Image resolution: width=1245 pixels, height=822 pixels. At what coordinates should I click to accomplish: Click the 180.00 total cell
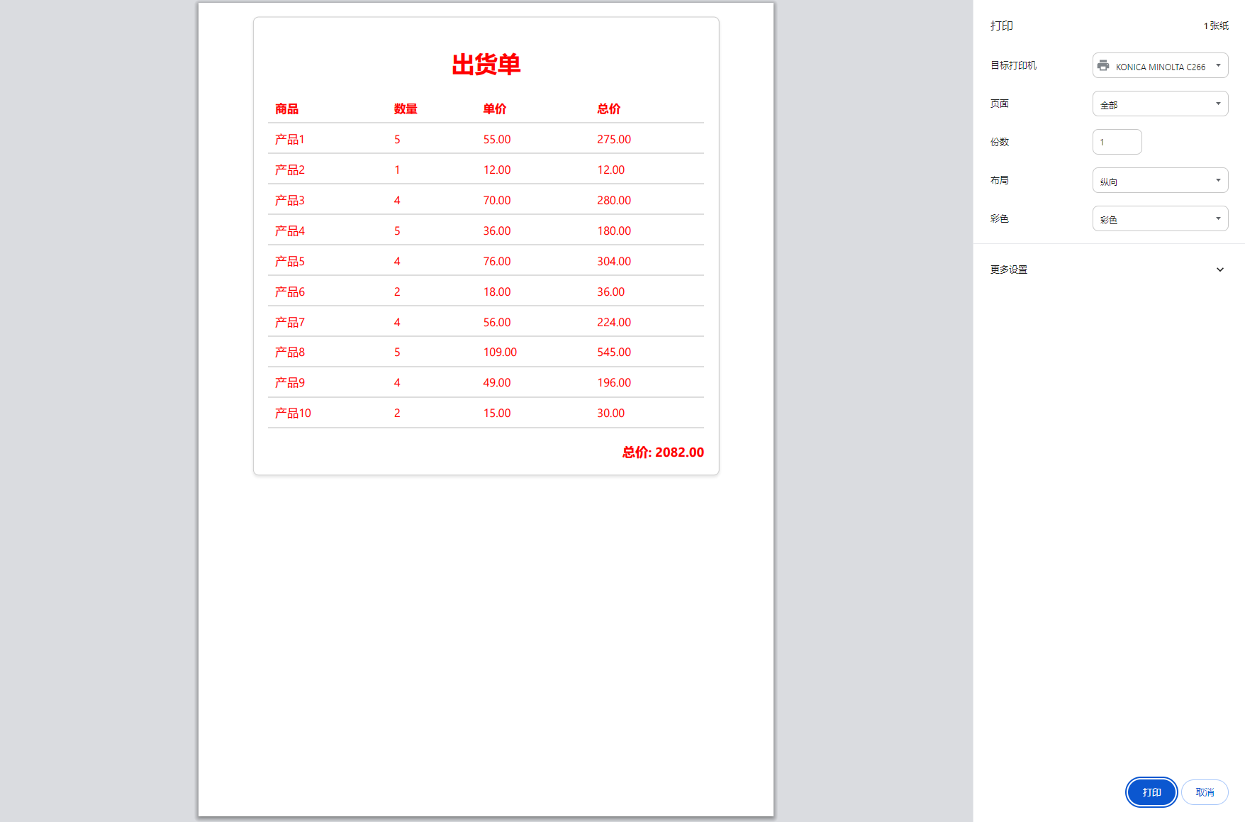[x=614, y=231]
